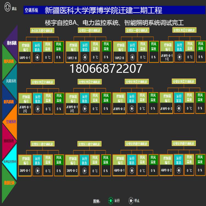The height and width of the screenshot is (206, 206).
Task: Open 数据记录 at the sidebar bottom
Action: click(9, 182)
